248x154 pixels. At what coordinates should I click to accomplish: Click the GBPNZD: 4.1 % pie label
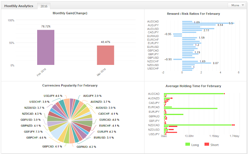click(x=31, y=126)
